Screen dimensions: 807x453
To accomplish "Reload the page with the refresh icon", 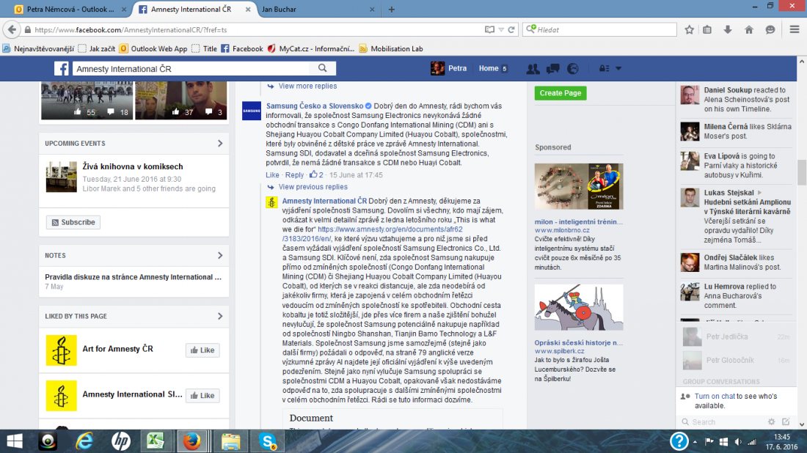I will [x=511, y=30].
